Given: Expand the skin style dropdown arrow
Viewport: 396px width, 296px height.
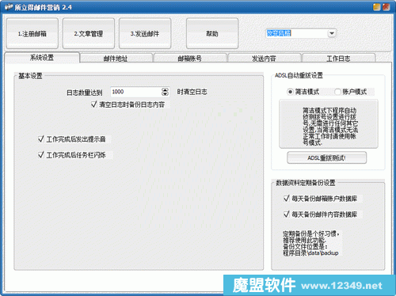Looking at the screenshot, I should [x=332, y=33].
